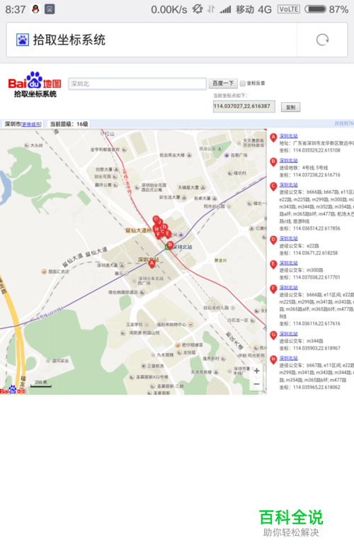Click the coordinate field 114.037027,22.616387
This screenshot has width=354, height=560.
pos(244,106)
